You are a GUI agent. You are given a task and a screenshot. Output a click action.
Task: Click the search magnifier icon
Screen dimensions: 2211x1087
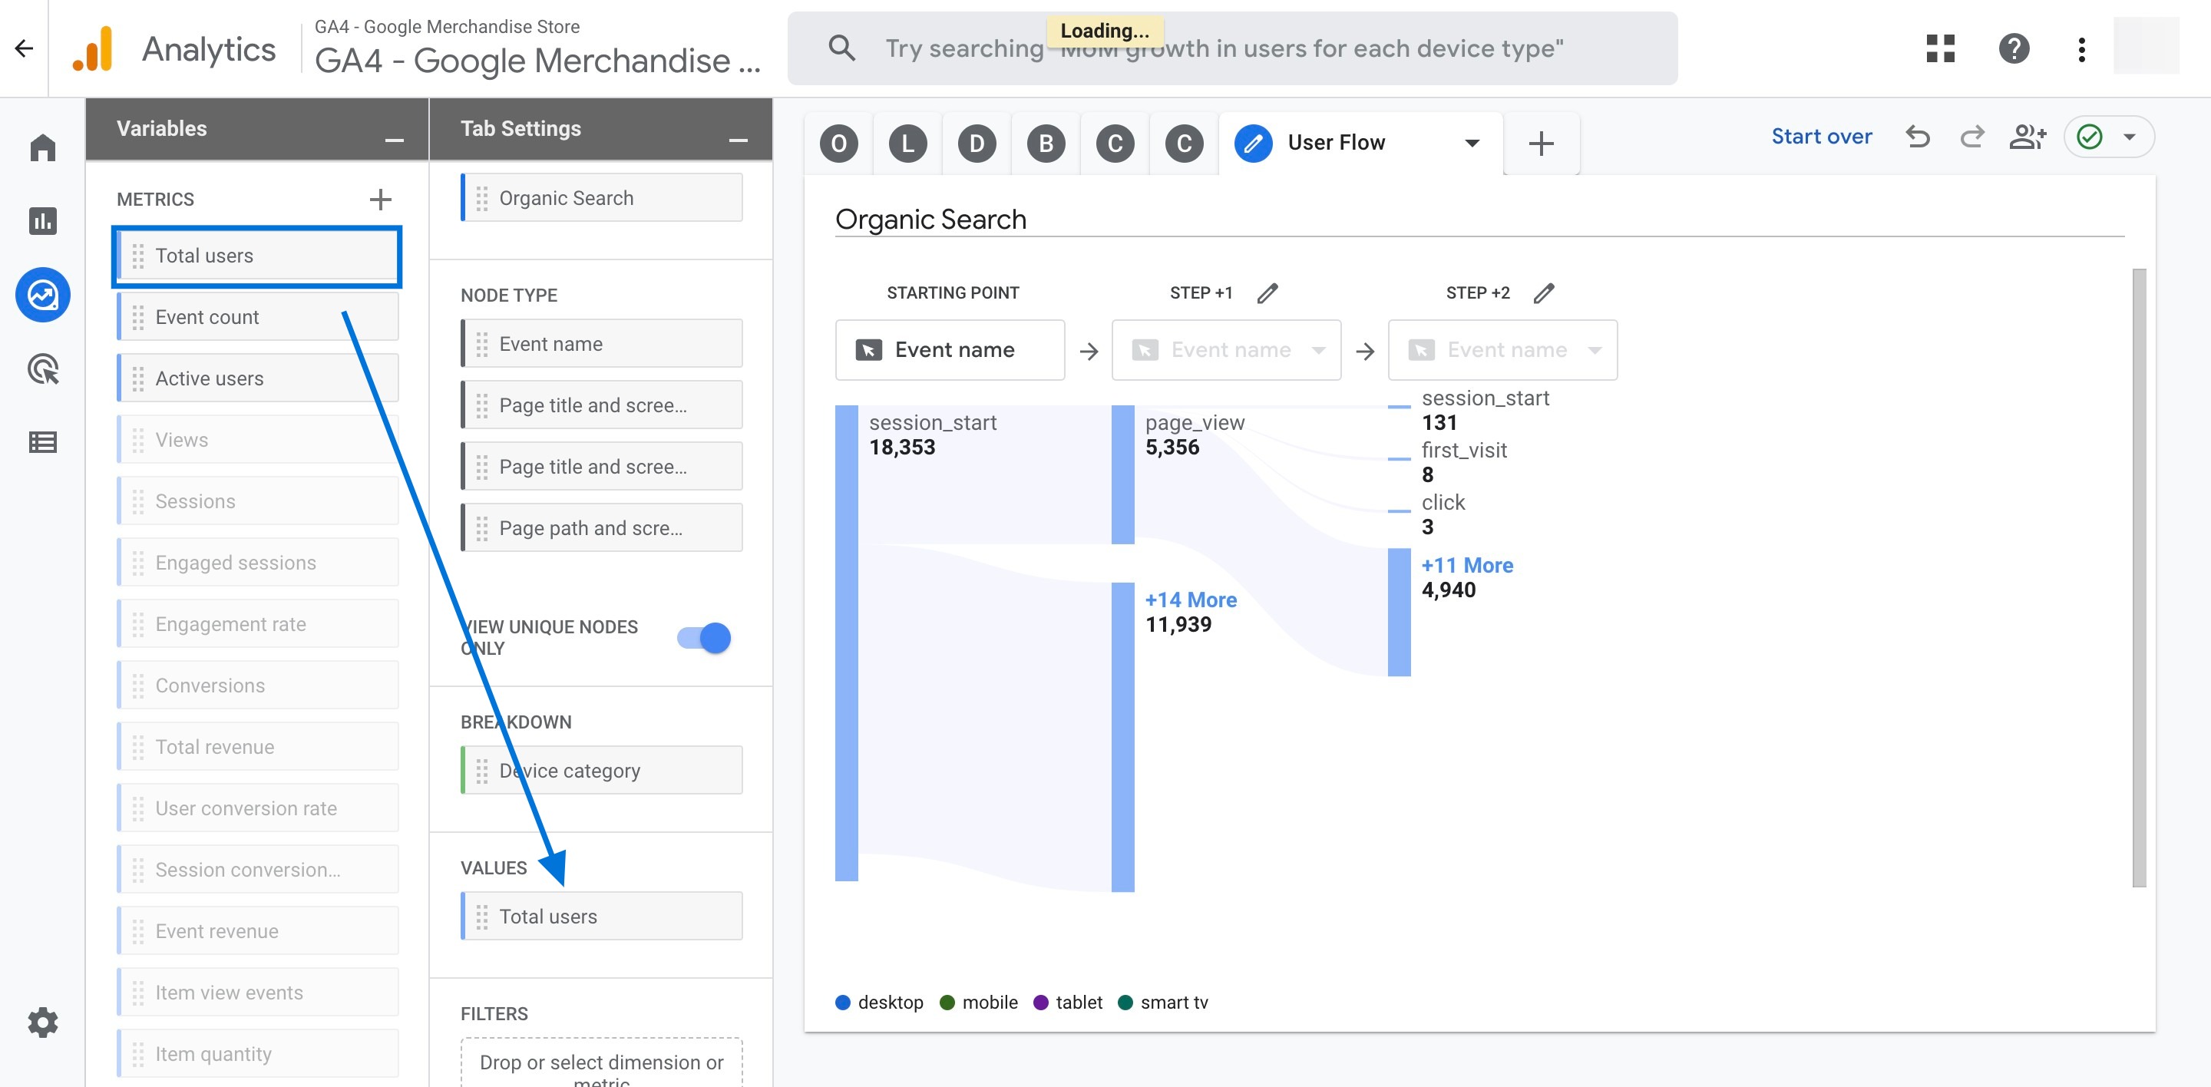point(842,48)
